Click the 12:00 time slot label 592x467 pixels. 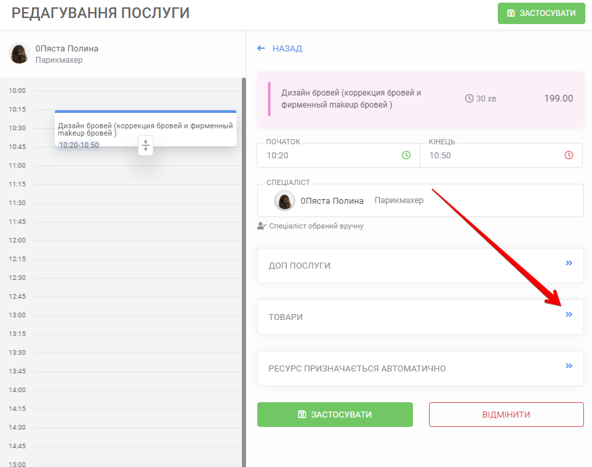pyautogui.click(x=17, y=241)
